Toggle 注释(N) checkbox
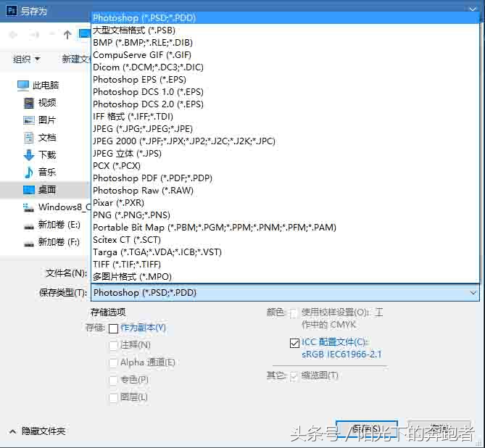The height and width of the screenshot is (448, 485). [x=114, y=345]
